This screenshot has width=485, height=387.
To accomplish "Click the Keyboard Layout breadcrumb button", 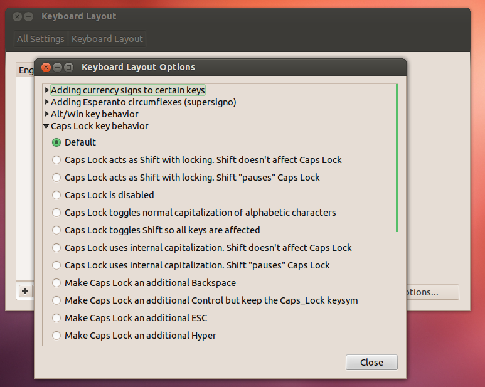I will 107,39.
